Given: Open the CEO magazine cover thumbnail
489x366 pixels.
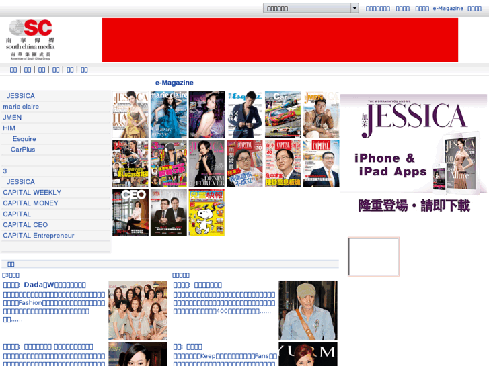Looking at the screenshot, I should pyautogui.click(x=130, y=212).
